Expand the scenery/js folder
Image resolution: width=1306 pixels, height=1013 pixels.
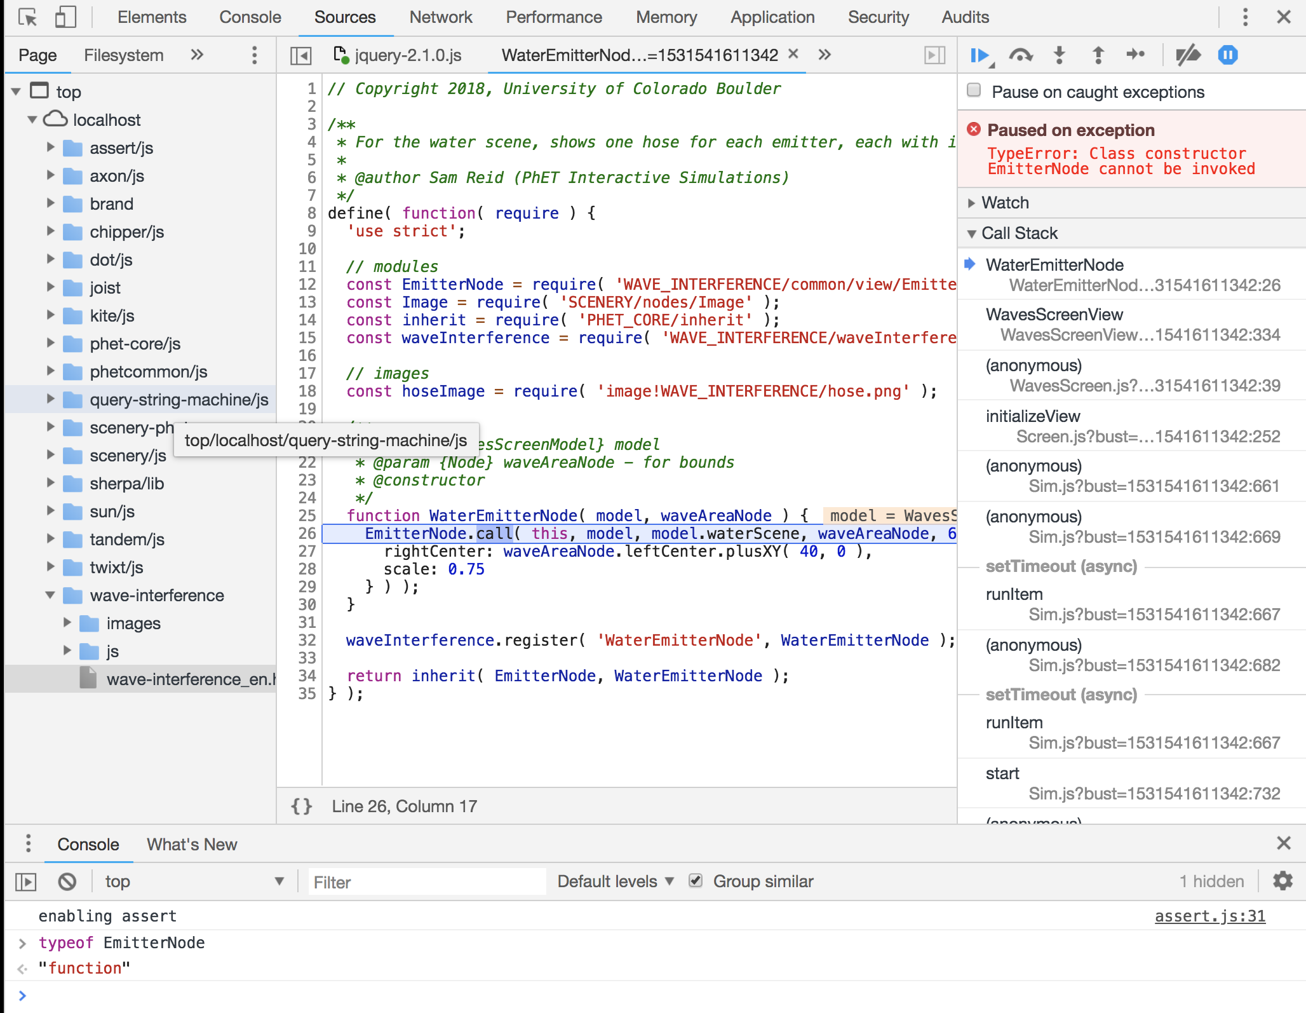(x=51, y=455)
